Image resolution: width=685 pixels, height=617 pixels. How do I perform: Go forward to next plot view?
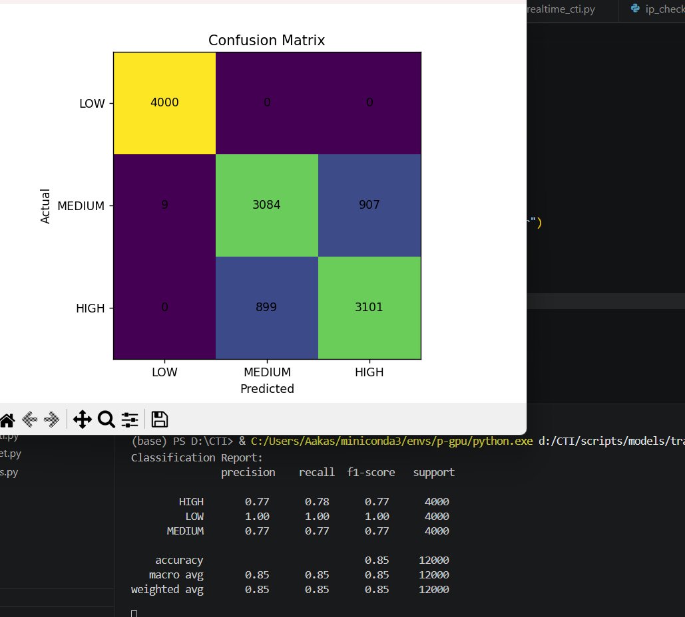point(51,420)
